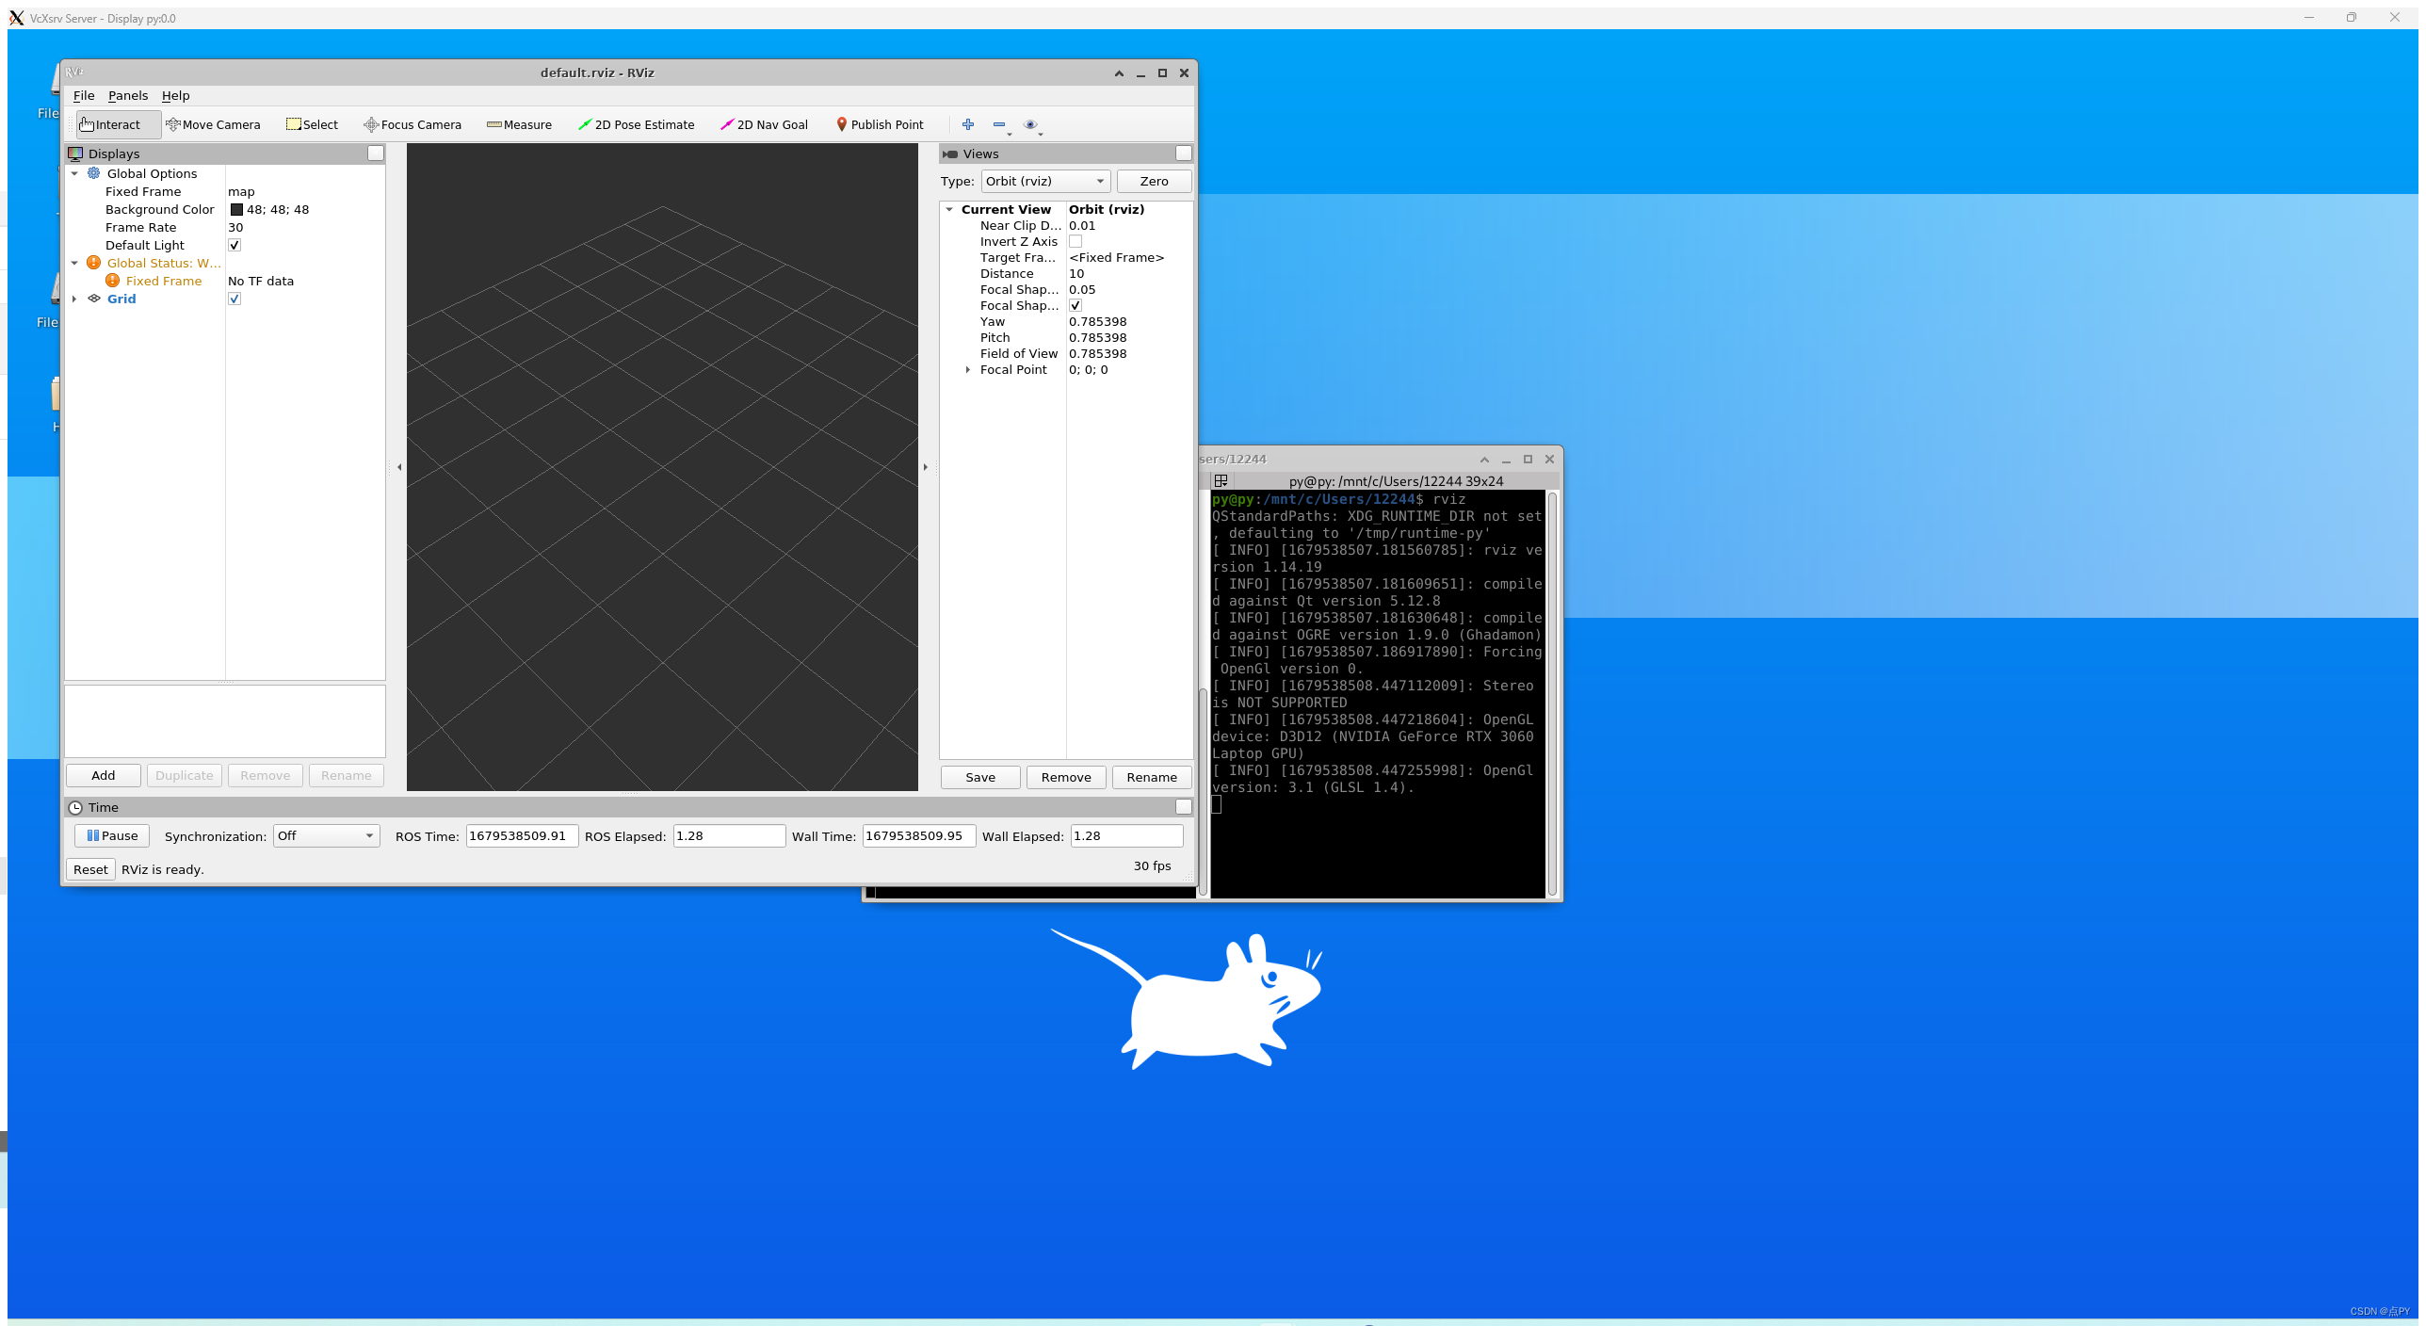Select the 2D Pose Estimate tool
Viewport: 2426px width, 1326px height.
tap(637, 124)
